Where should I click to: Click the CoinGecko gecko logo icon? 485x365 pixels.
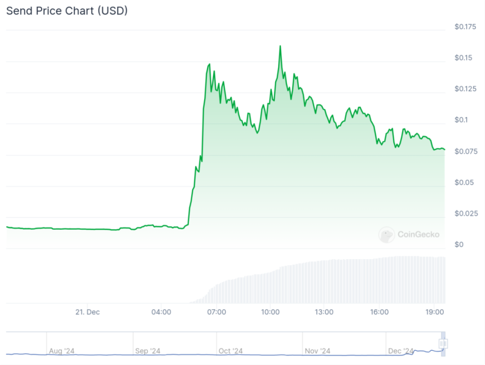(386, 235)
